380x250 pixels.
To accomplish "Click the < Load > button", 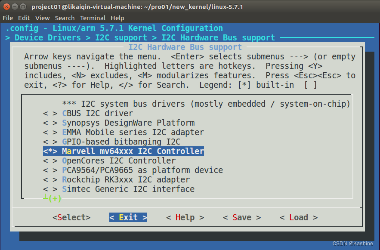I will click(x=299, y=217).
